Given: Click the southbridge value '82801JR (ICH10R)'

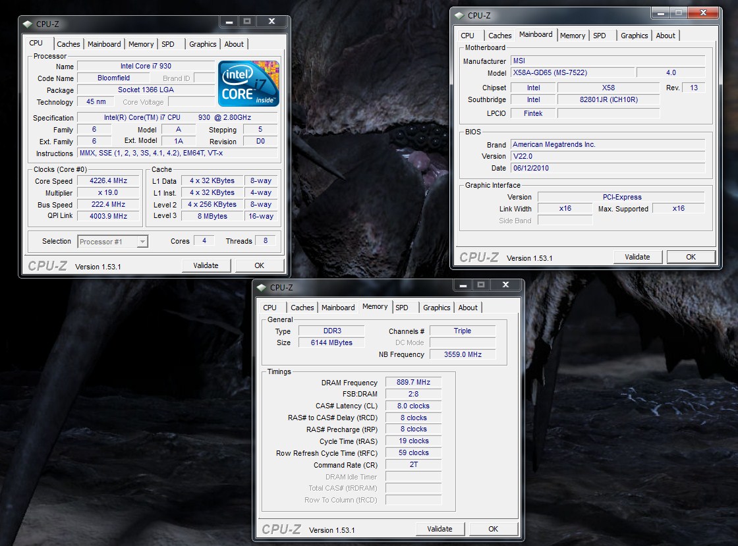Looking at the screenshot, I should coord(609,99).
